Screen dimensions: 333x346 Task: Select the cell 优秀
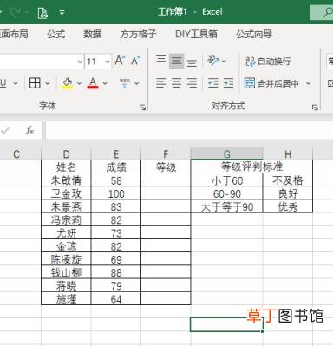point(288,206)
